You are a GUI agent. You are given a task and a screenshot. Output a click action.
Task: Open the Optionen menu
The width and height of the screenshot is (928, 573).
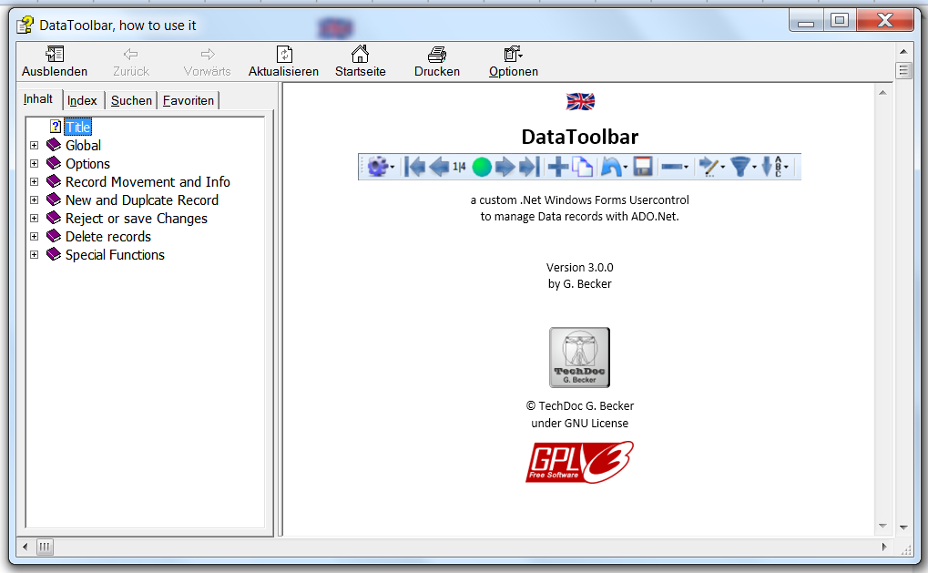513,62
